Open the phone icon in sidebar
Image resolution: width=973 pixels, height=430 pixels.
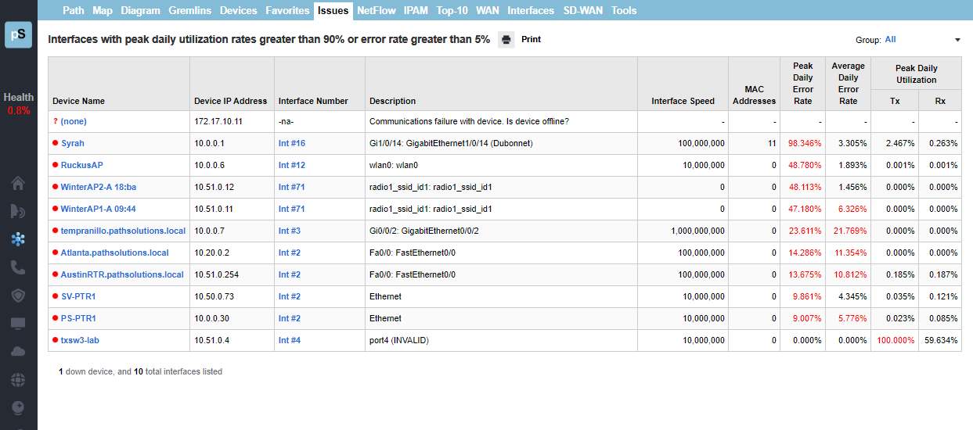18,267
